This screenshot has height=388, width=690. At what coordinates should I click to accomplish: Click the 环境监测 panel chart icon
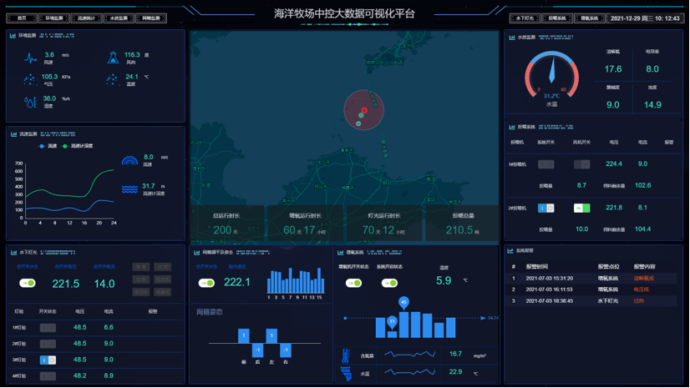pos(13,36)
